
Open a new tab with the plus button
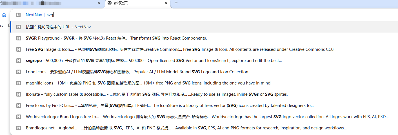[x=176, y=3]
